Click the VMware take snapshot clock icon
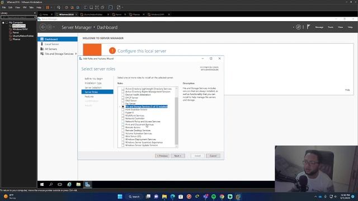The width and height of the screenshot is (358, 201). tap(67, 7)
